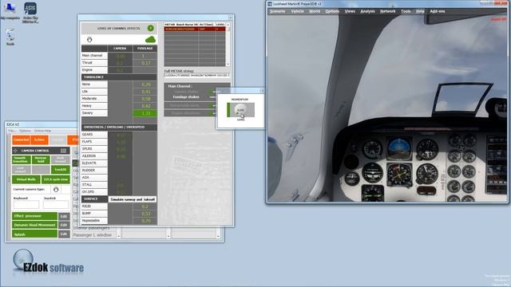This screenshot has width=511, height=287.
Task: Click Lite turbulence value 0.41
Action: click(145, 92)
